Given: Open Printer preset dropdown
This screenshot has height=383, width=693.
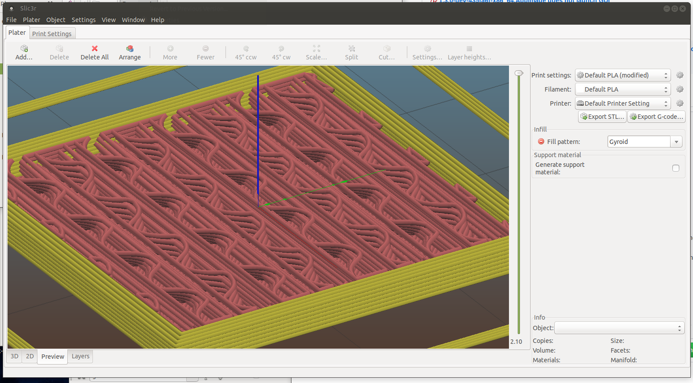Looking at the screenshot, I should point(623,103).
